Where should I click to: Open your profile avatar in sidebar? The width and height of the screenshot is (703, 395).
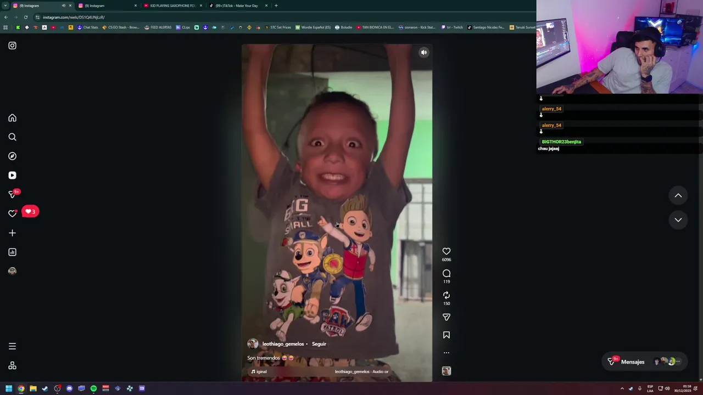point(12,271)
